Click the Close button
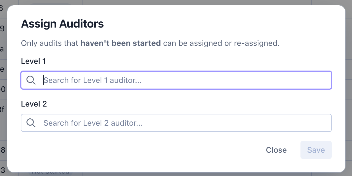Screen dimensions: 352x176 (276, 150)
